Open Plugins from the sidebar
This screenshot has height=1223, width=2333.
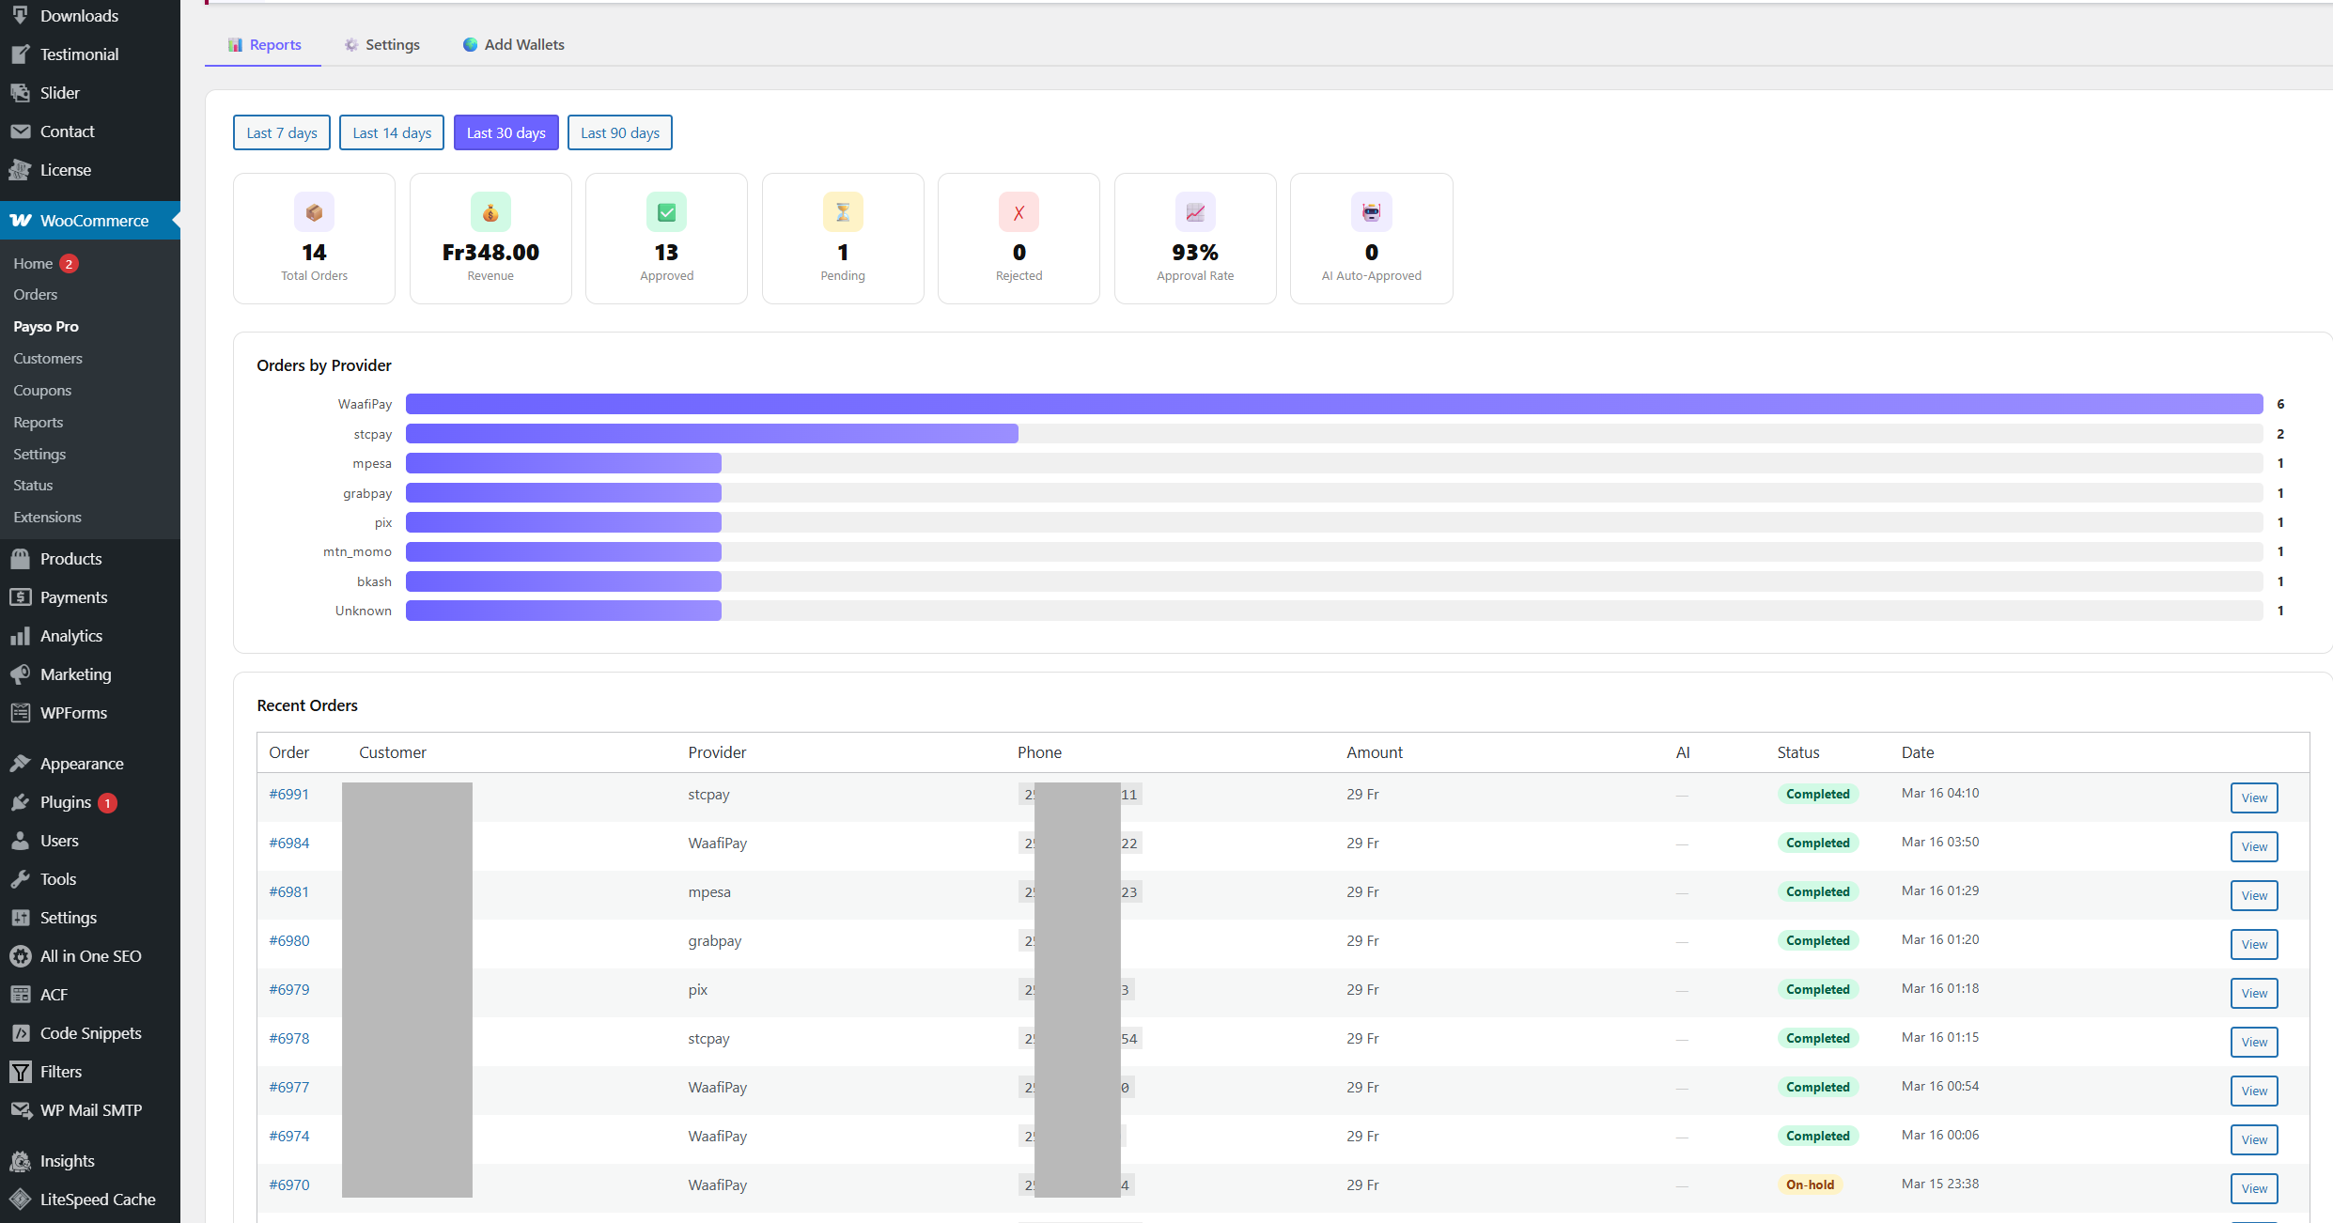point(66,802)
